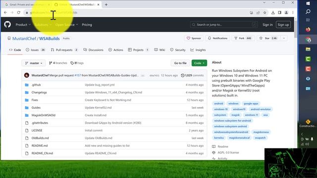Click Go to file button
The width and height of the screenshot is (317, 178).
point(180,63)
